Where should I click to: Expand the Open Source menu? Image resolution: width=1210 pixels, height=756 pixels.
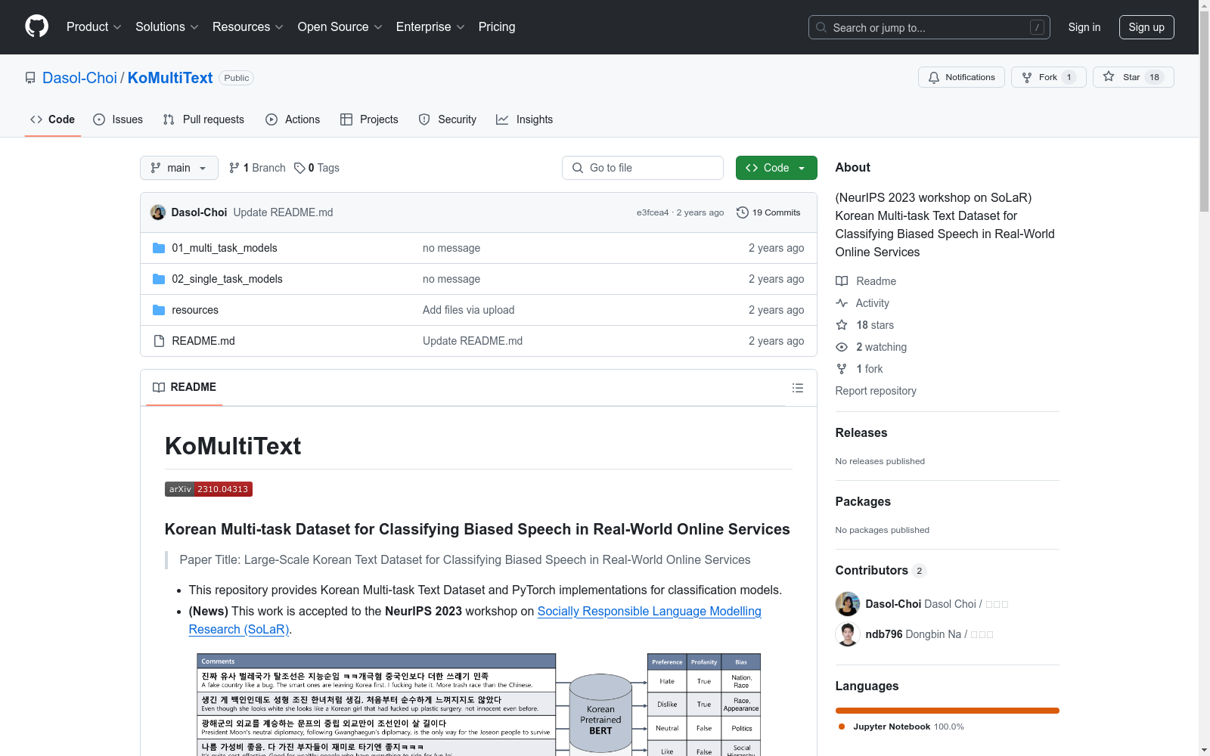coord(340,27)
